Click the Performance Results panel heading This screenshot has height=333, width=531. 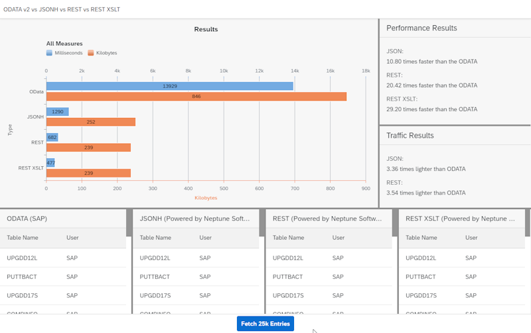pyautogui.click(x=421, y=28)
